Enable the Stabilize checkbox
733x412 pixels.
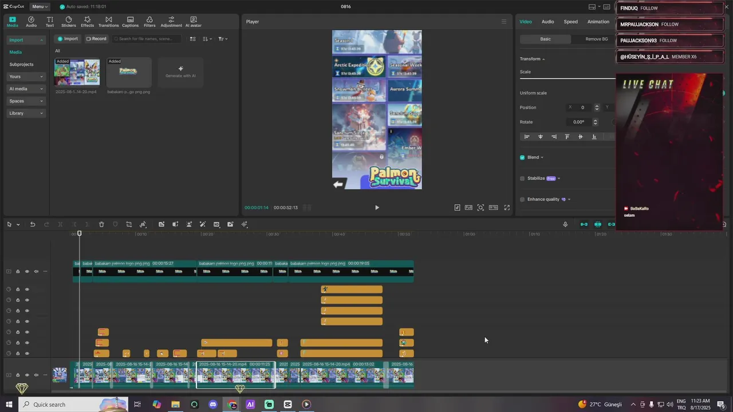pyautogui.click(x=522, y=179)
